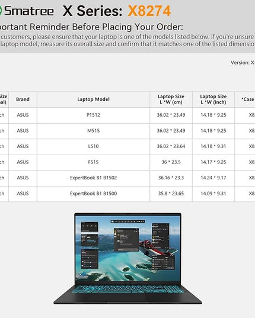
Task: Click the "14.24 * 9.17" inch cell
Action: point(213,178)
